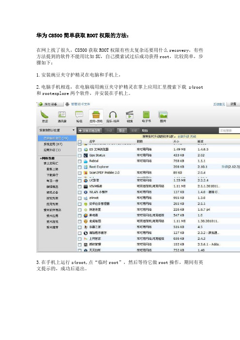Click the Gps Status app icon
240x340 pixels.
tap(86, 155)
